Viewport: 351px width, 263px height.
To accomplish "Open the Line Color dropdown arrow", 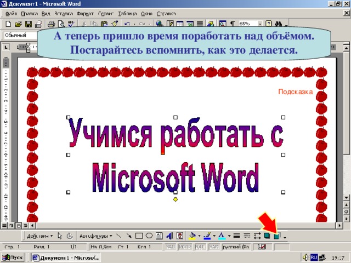I will 214,236.
